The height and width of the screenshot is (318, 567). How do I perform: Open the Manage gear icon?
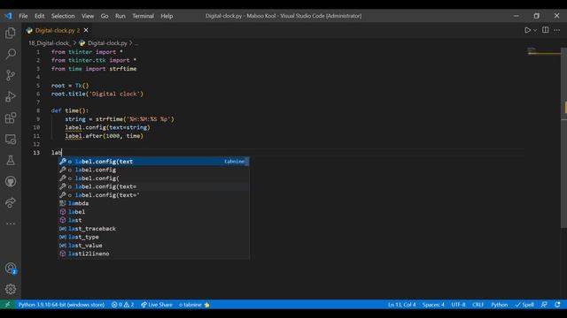tap(11, 289)
